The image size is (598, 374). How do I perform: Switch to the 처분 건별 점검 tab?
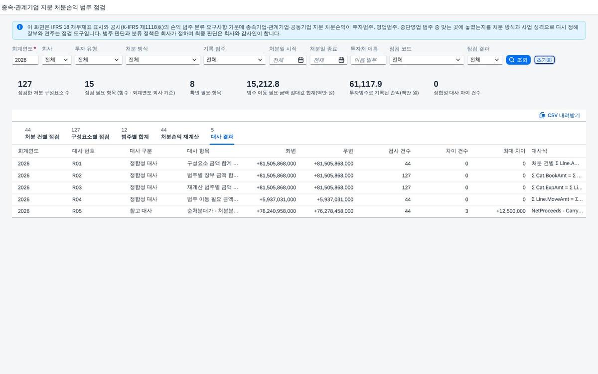click(42, 134)
